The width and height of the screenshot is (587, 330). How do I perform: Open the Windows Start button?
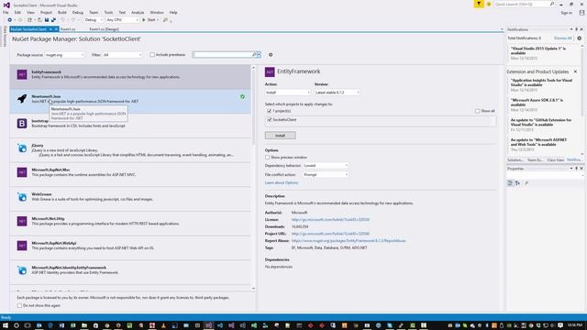point(6,325)
